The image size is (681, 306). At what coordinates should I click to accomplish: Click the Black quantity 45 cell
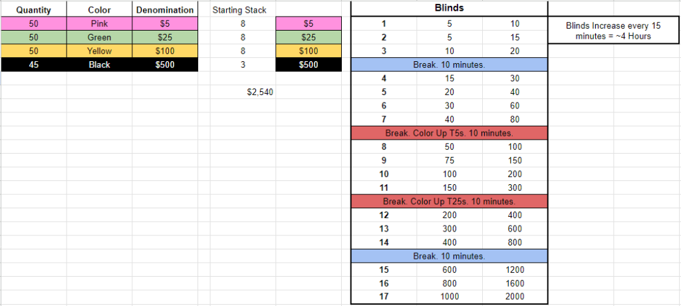tap(33, 65)
